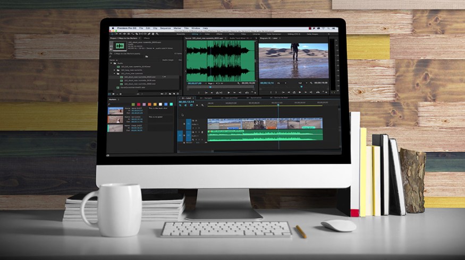Open the Fit zoom dropdown in Program monitor
This screenshot has height=260, width=465.
(x=279, y=83)
